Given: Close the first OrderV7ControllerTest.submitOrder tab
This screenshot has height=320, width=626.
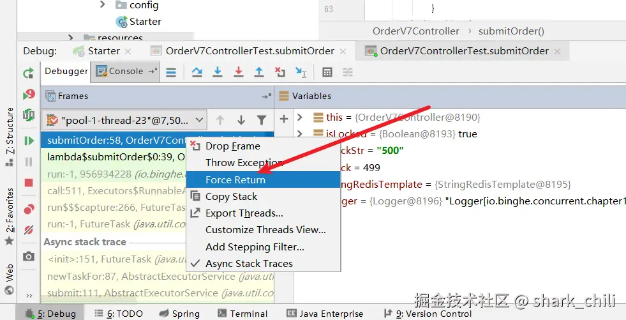Looking at the screenshot, I should tap(343, 52).
